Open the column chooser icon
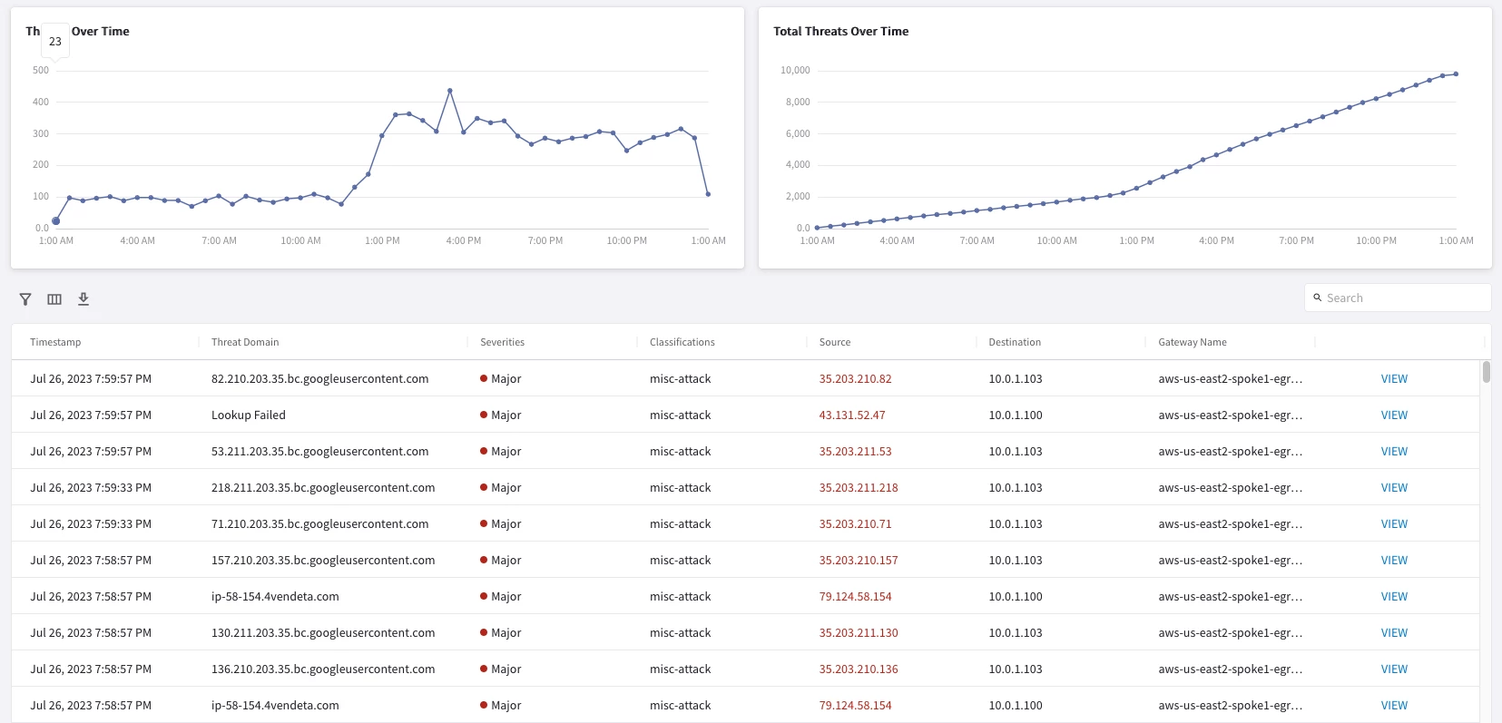Viewport: 1502px width, 723px height. click(54, 299)
